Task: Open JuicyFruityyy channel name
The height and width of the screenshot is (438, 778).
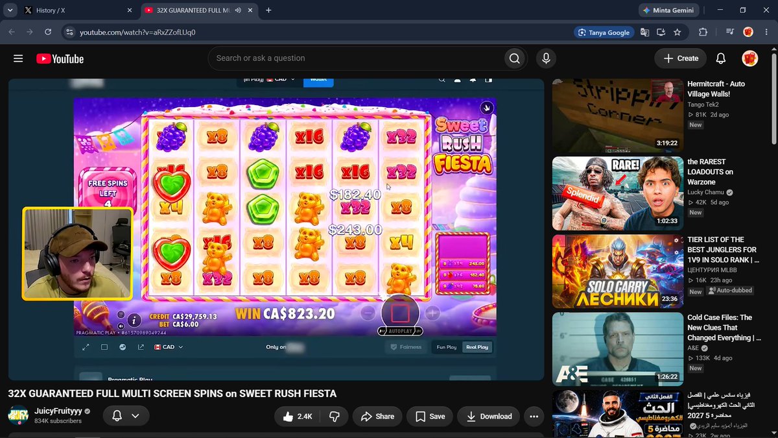Action: coord(58,411)
